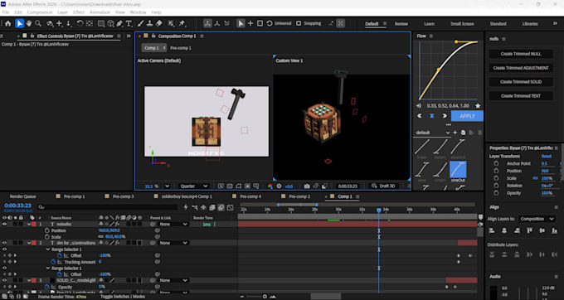The image size is (564, 300).
Task: Toggle Anchor Point stopwatch in Properties panel
Action: [x=496, y=163]
